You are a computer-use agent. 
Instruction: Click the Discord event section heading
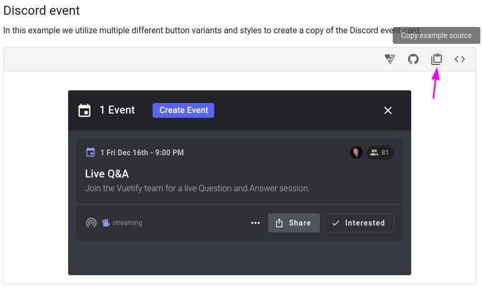tap(42, 11)
